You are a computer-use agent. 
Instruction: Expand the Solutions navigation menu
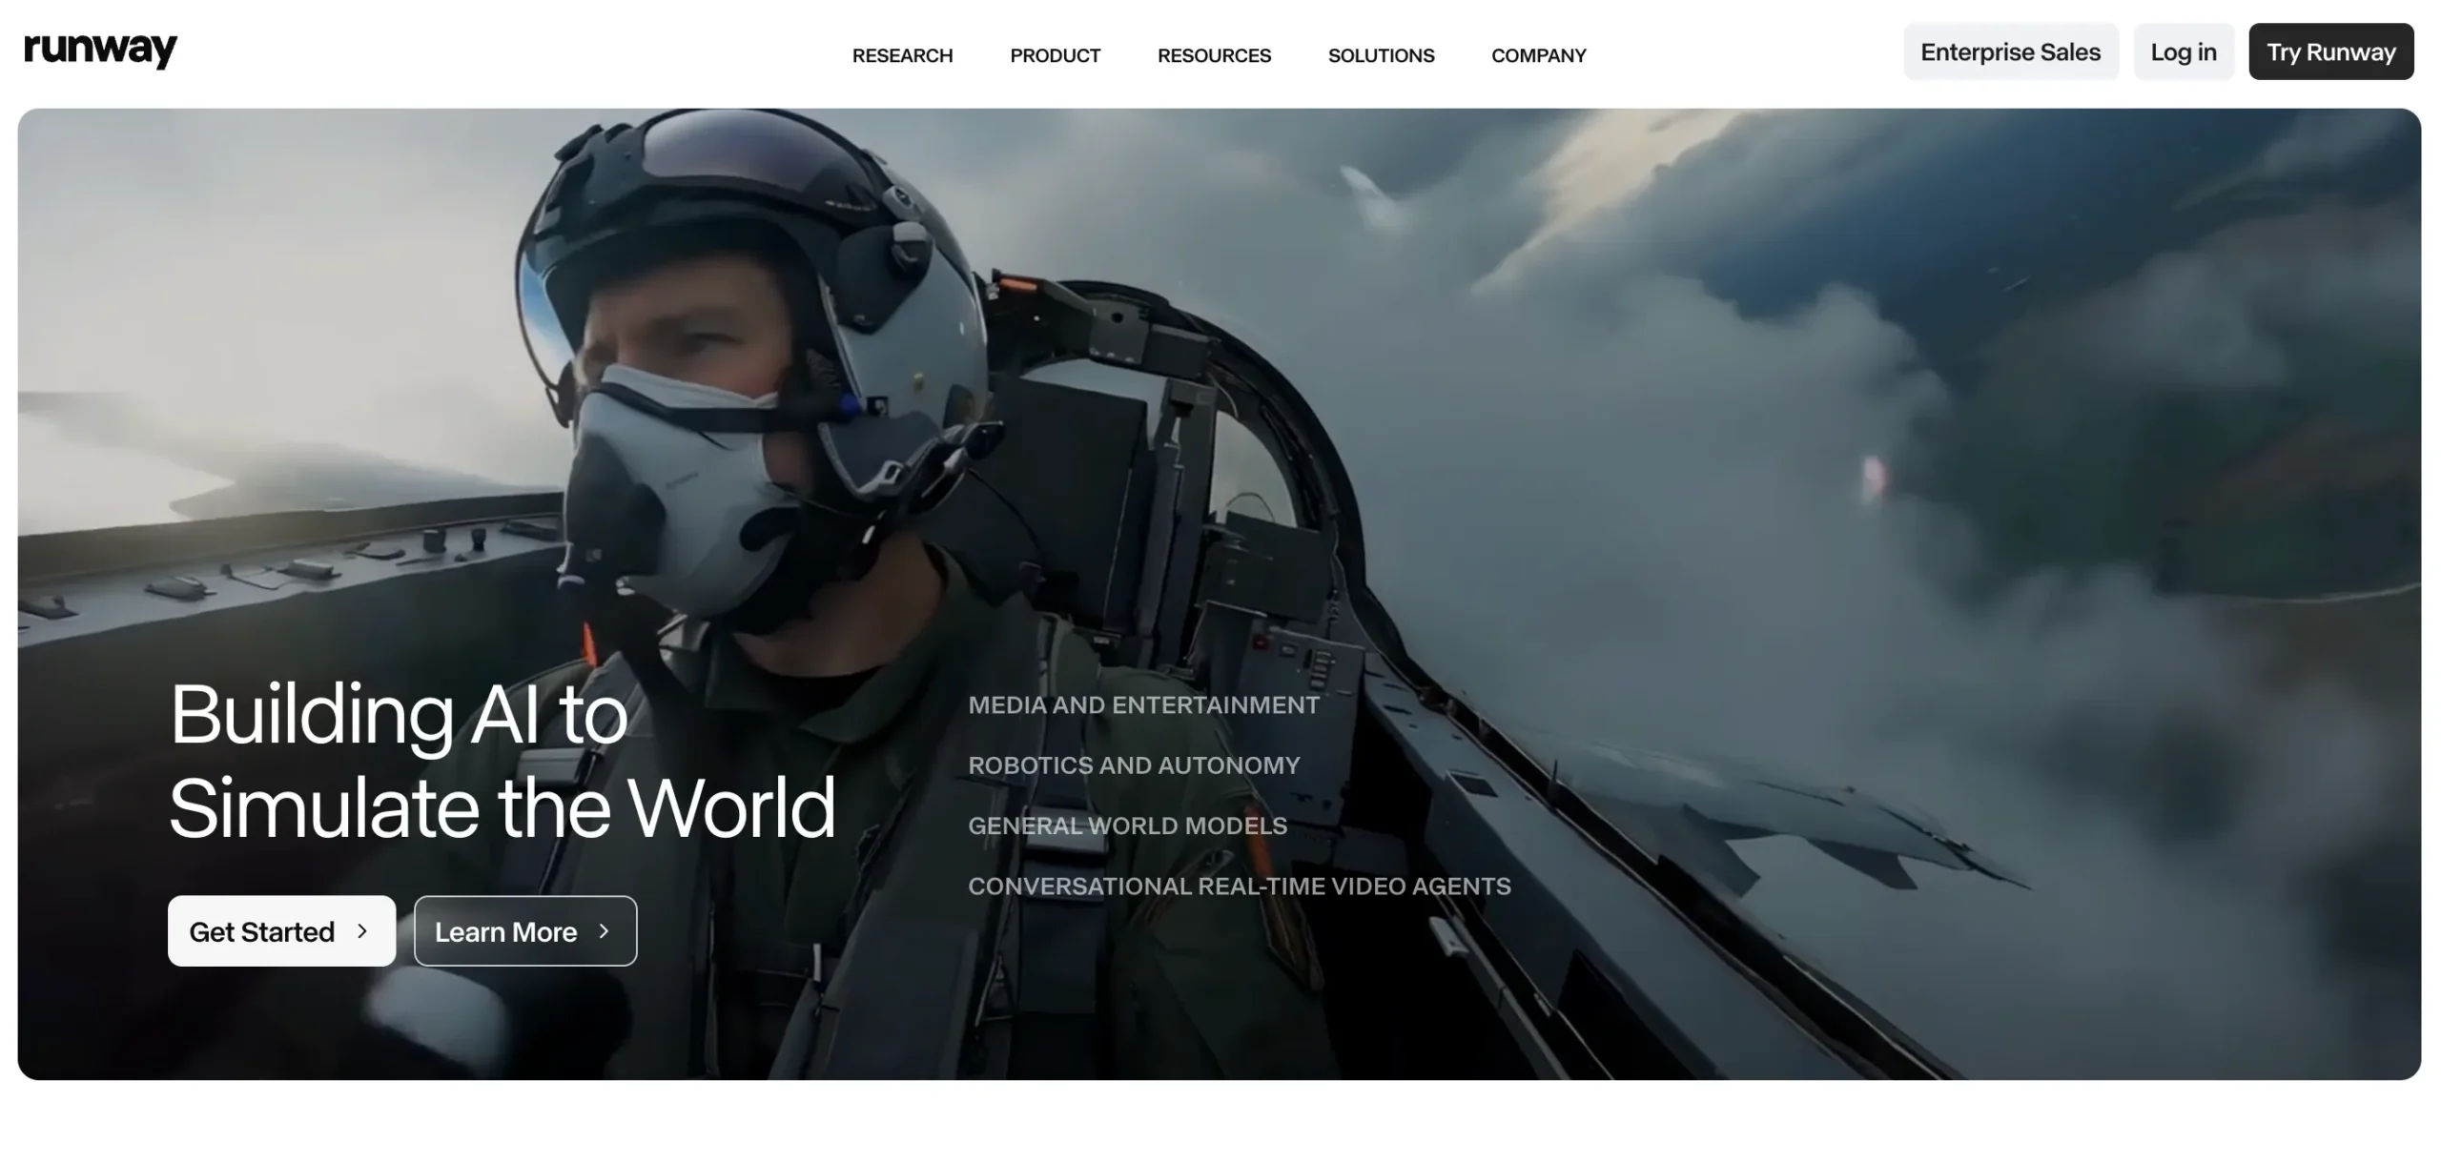pos(1381,55)
